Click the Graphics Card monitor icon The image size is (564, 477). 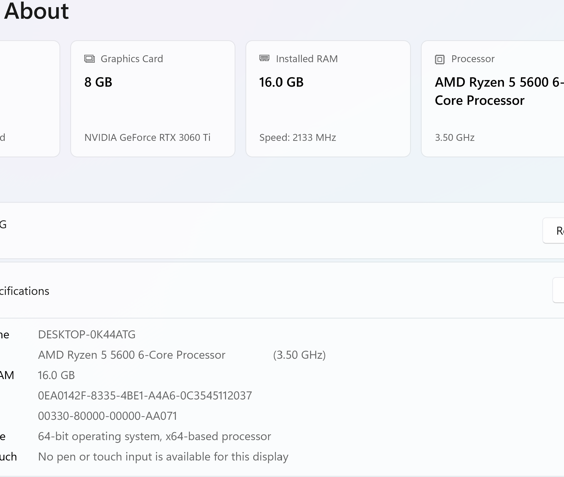[x=90, y=59]
